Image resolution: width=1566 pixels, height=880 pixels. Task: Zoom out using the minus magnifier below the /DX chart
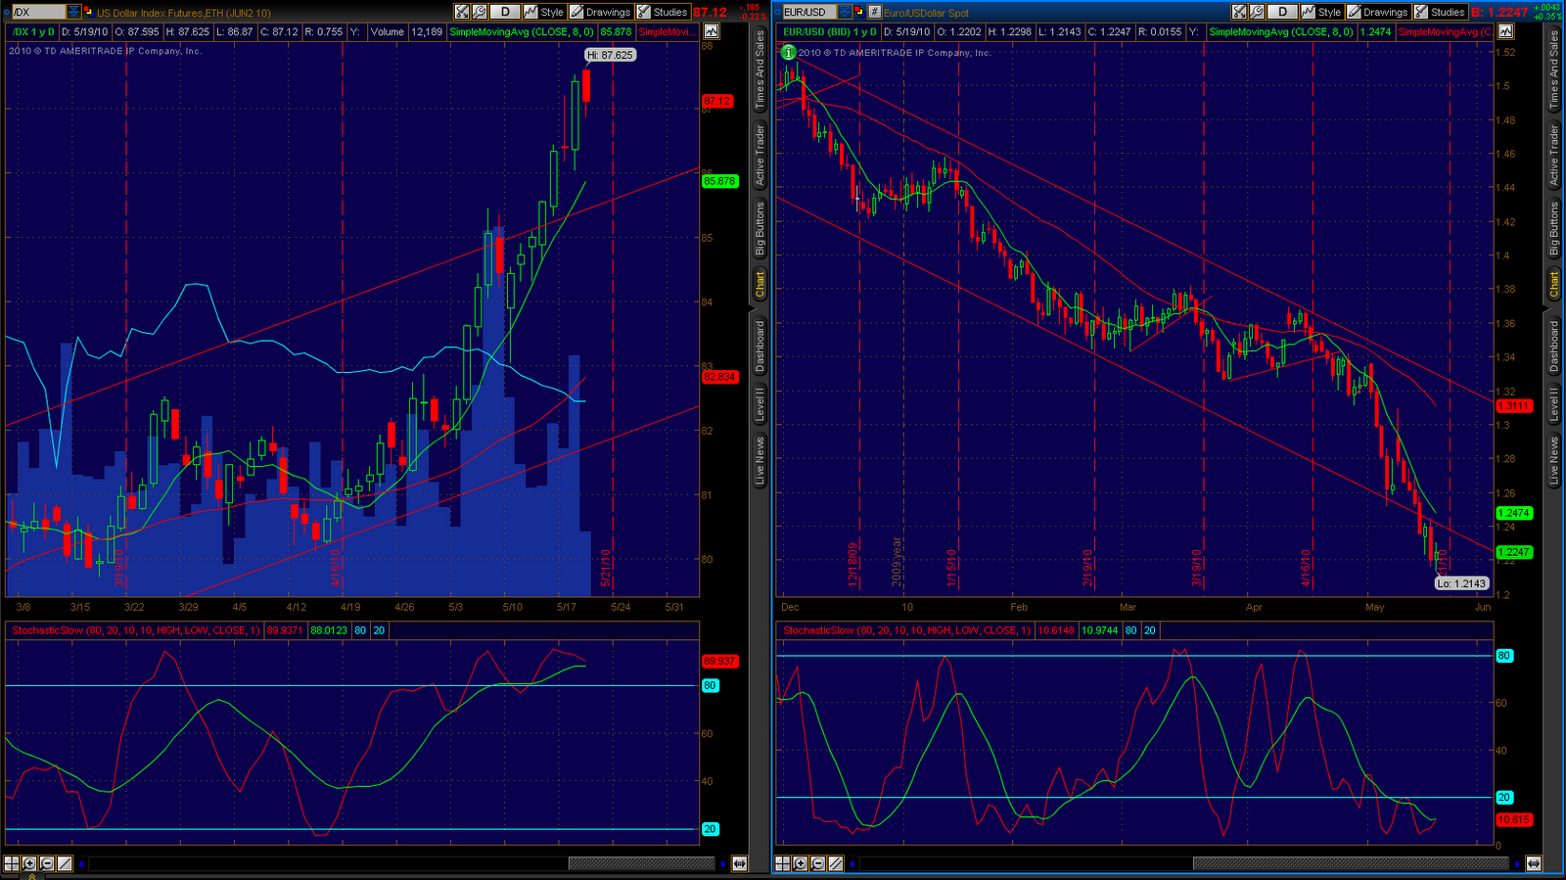tap(47, 863)
